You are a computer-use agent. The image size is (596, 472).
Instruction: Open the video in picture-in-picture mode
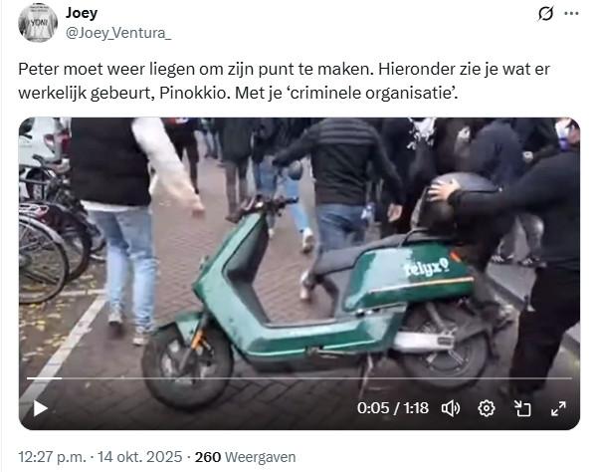pyautogui.click(x=522, y=409)
